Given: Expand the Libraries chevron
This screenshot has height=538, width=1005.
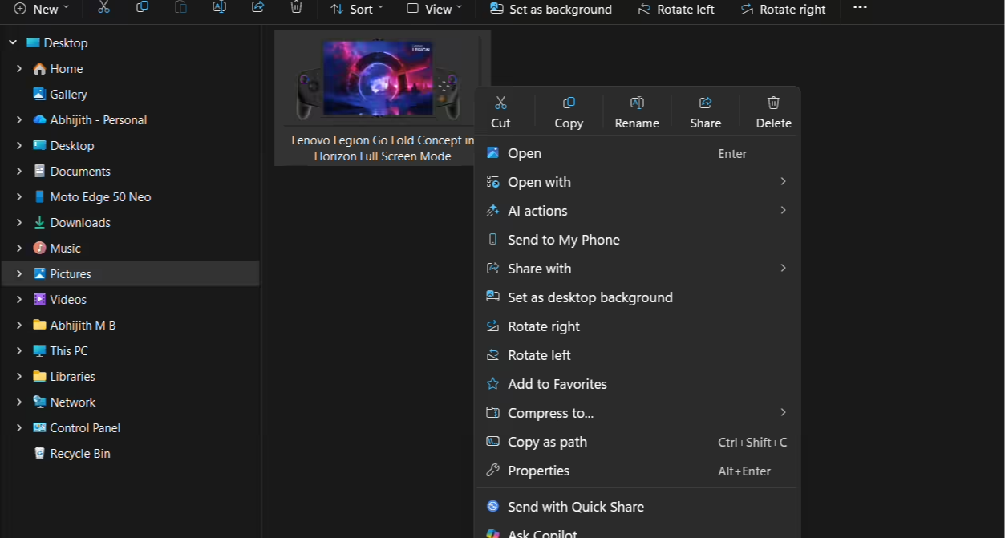Looking at the screenshot, I should [x=19, y=376].
